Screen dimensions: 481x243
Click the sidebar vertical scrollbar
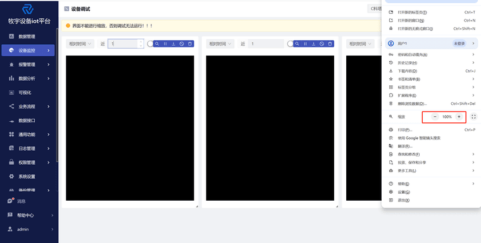57,95
